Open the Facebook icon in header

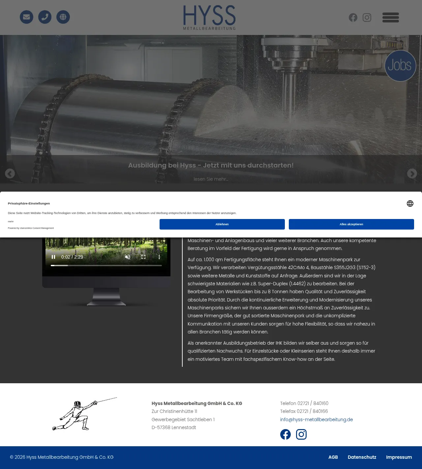pyautogui.click(x=353, y=17)
